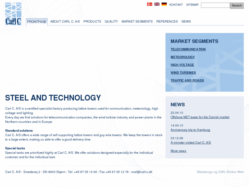The width and height of the screenshot is (249, 187).
Task: Click the news date 14.04.10
Action: tap(177, 125)
